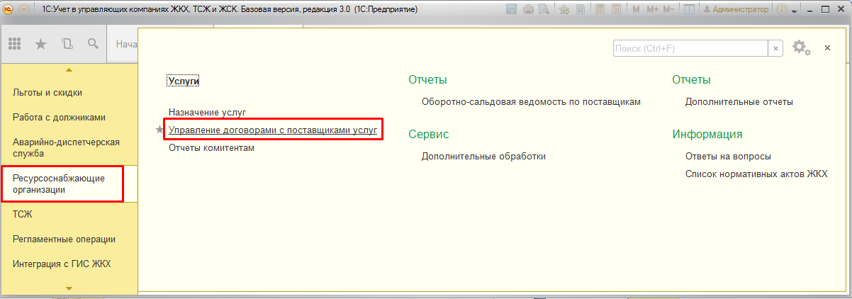Click the printer icon in title bar

coord(529,10)
